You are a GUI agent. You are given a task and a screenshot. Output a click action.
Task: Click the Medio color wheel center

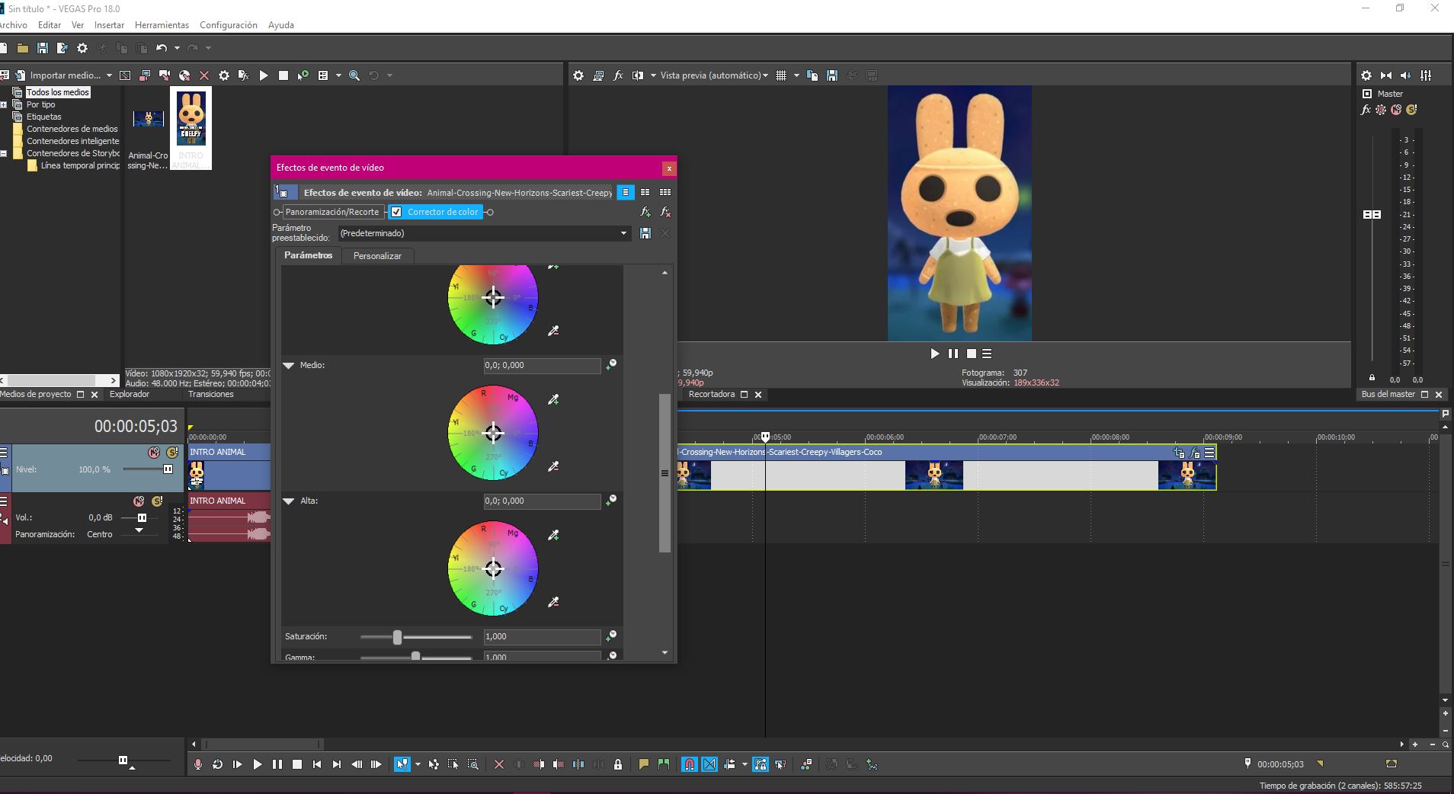pos(493,433)
